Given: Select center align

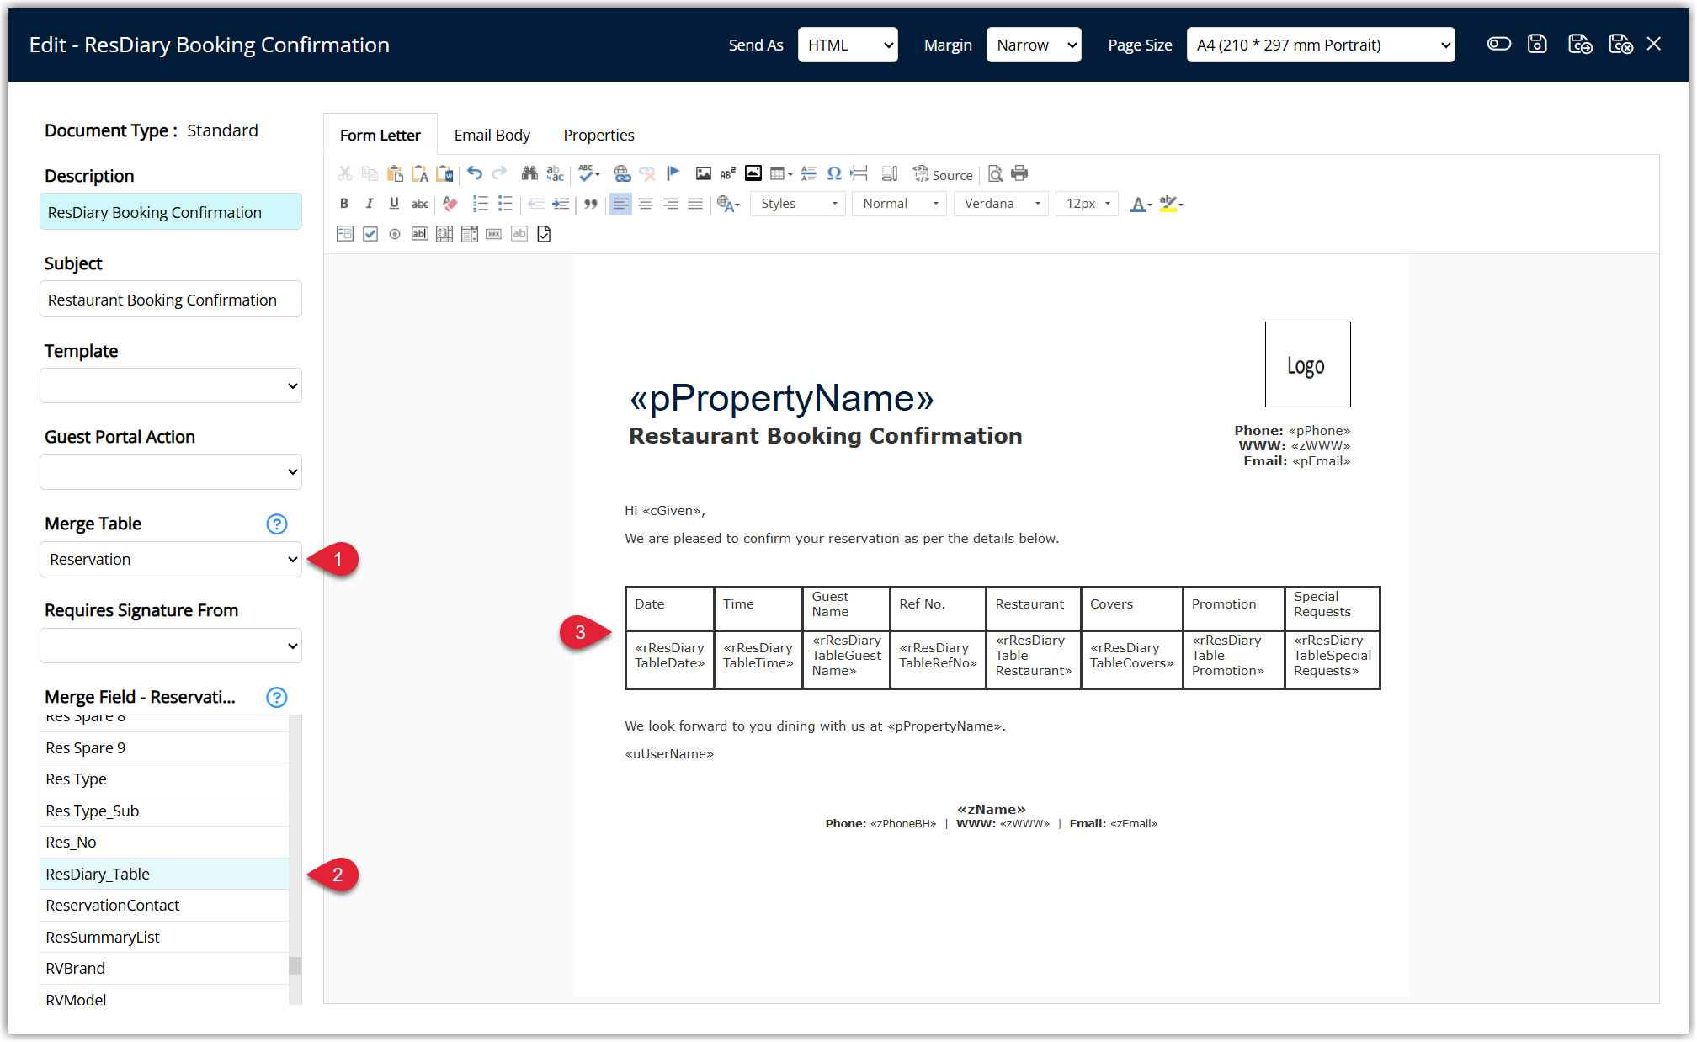Looking at the screenshot, I should [x=646, y=204].
